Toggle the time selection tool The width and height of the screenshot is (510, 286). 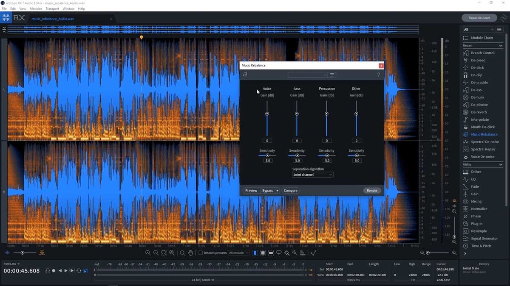coord(255,253)
